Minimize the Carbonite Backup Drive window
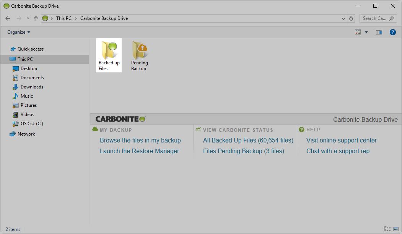 pos(358,6)
